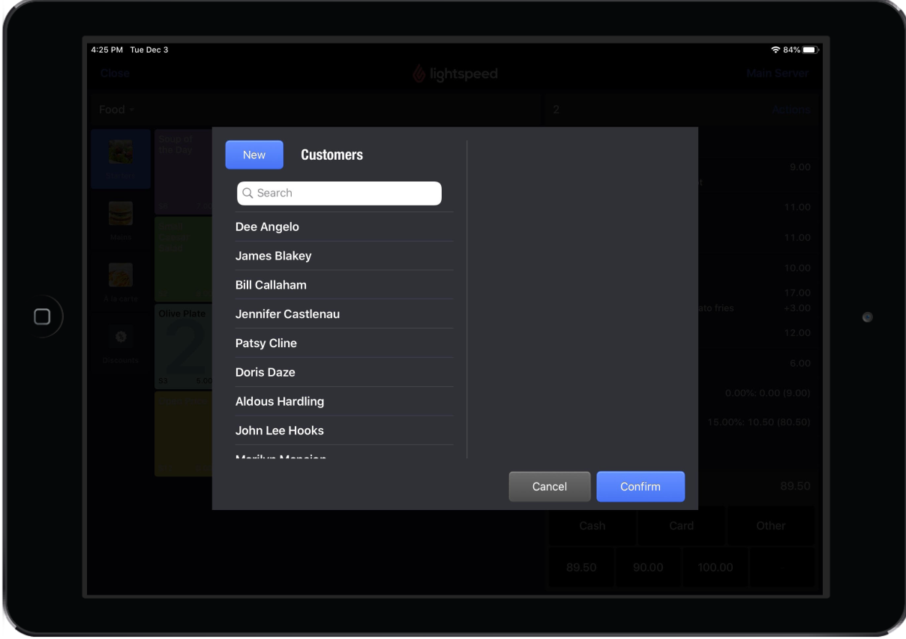The height and width of the screenshot is (639, 906).
Task: Select the A la carte category icon
Action: pos(121,275)
